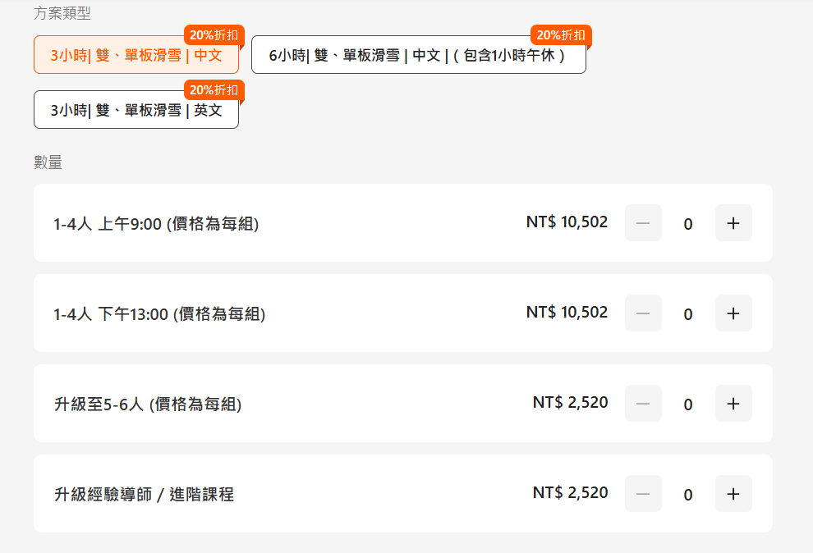Click plus for 升級至5-6人
Image resolution: width=813 pixels, height=553 pixels.
tap(733, 404)
